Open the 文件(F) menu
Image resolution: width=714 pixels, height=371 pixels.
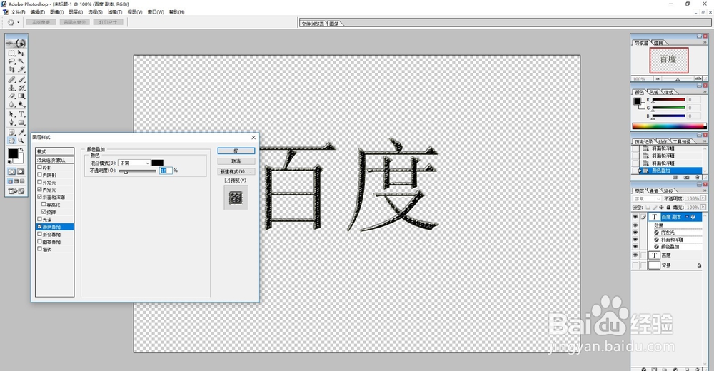[x=18, y=12]
